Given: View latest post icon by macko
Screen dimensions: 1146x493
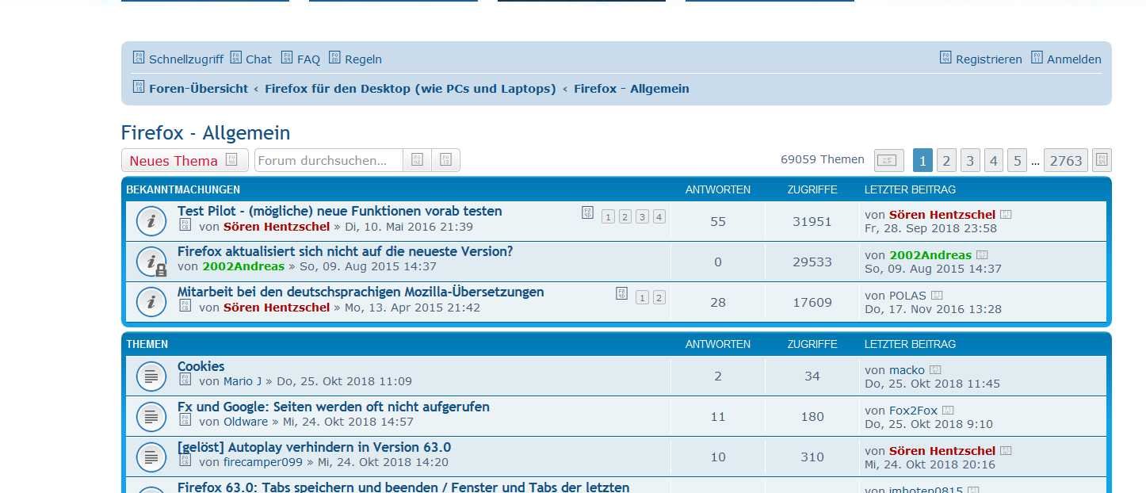Looking at the screenshot, I should click(935, 369).
